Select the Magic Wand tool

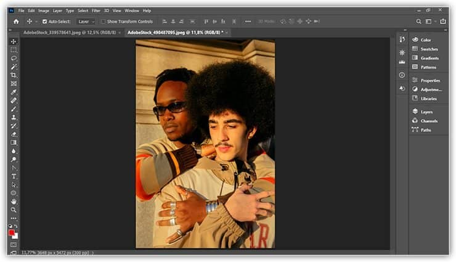[14, 67]
